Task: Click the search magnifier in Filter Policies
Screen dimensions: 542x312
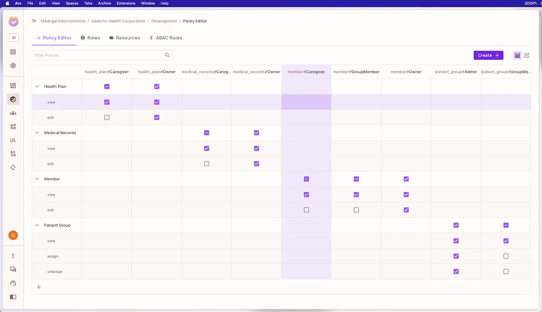Action: pos(167,55)
